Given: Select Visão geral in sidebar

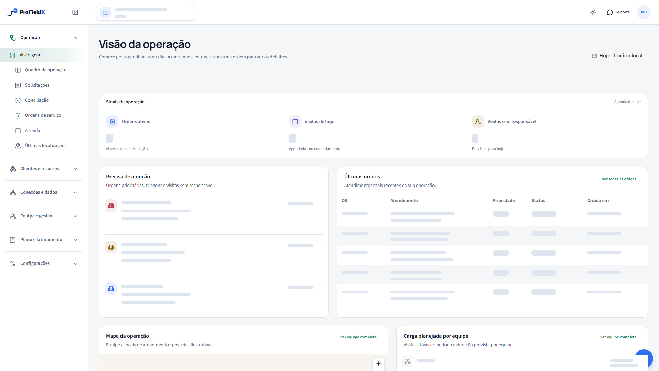Looking at the screenshot, I should coord(42,55).
